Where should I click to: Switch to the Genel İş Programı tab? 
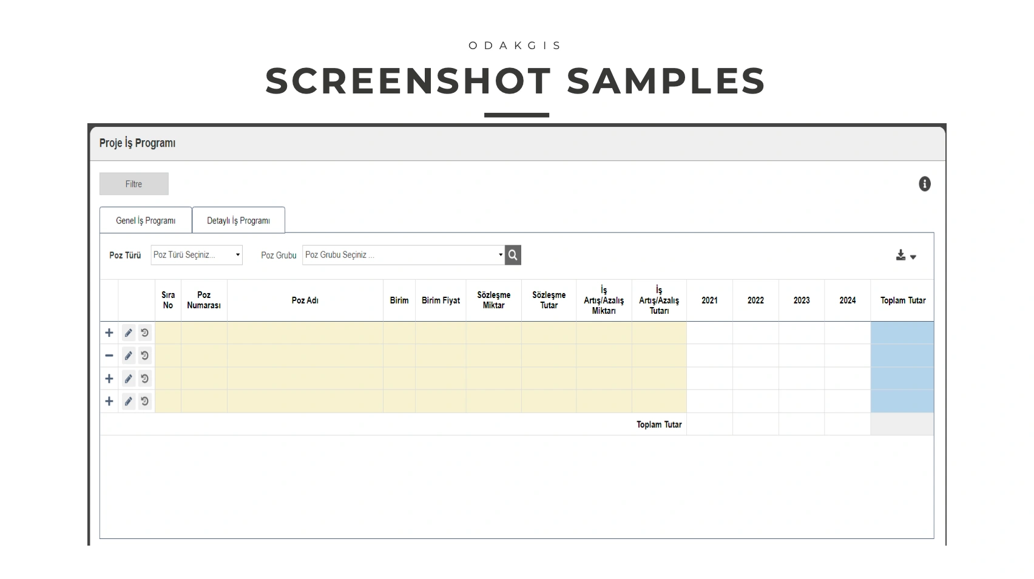pos(146,220)
